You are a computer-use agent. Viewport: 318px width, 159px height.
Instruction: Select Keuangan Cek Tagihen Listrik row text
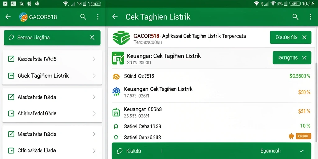(x=158, y=89)
